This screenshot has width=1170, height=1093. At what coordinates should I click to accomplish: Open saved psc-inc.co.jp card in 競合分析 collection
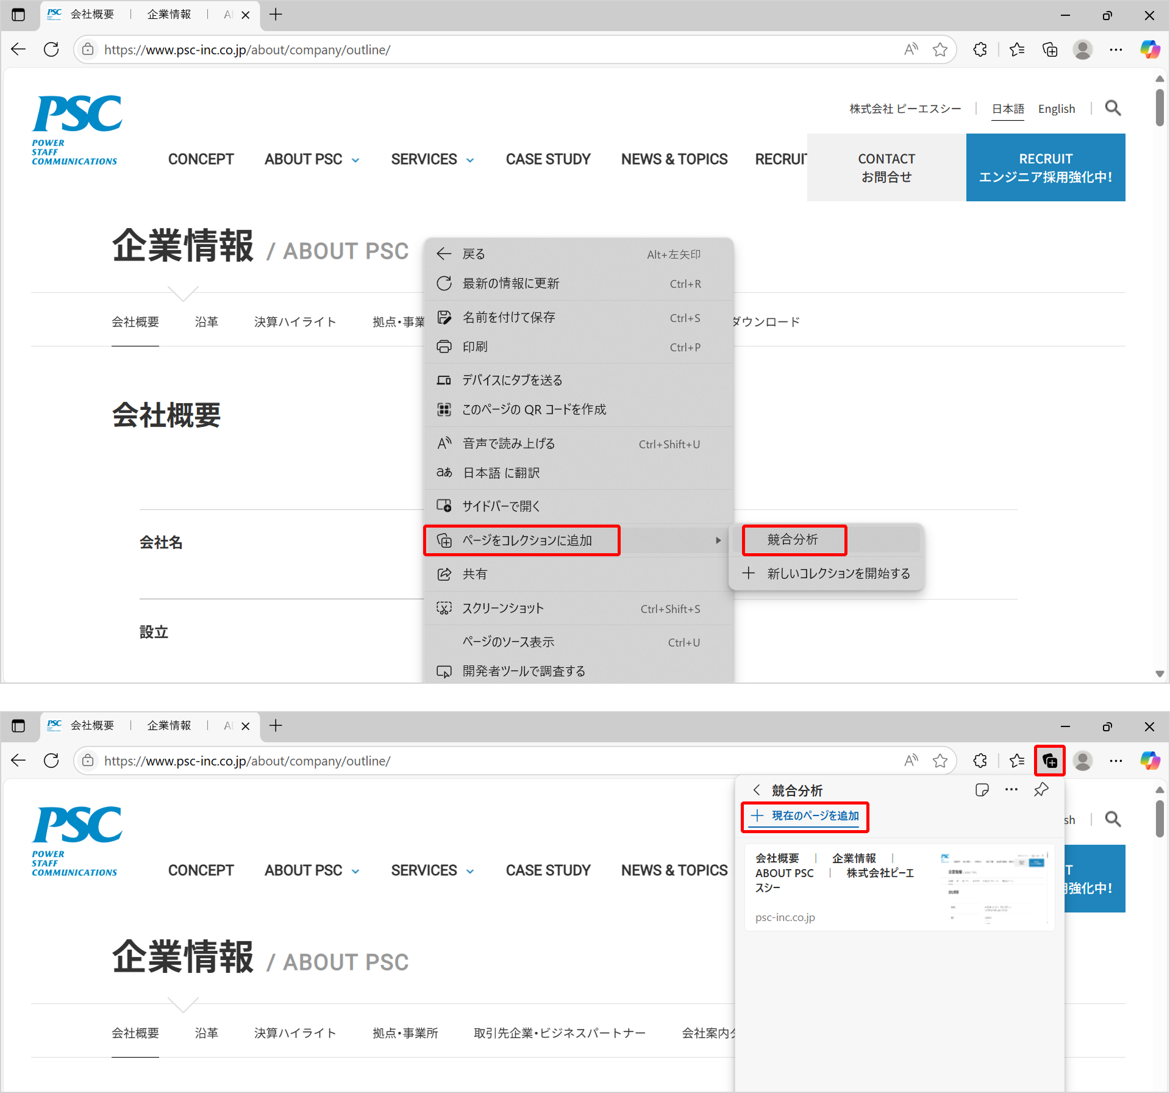(899, 888)
